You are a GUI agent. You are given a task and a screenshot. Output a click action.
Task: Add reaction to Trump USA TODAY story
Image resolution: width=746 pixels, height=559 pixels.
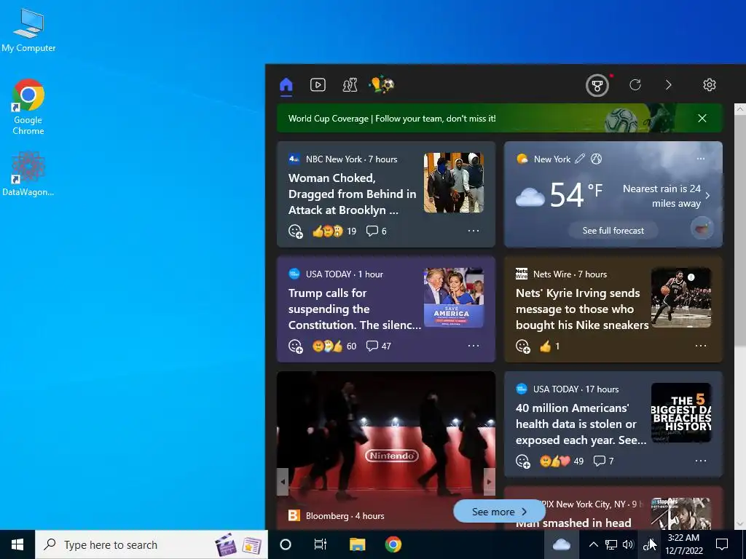[296, 346]
